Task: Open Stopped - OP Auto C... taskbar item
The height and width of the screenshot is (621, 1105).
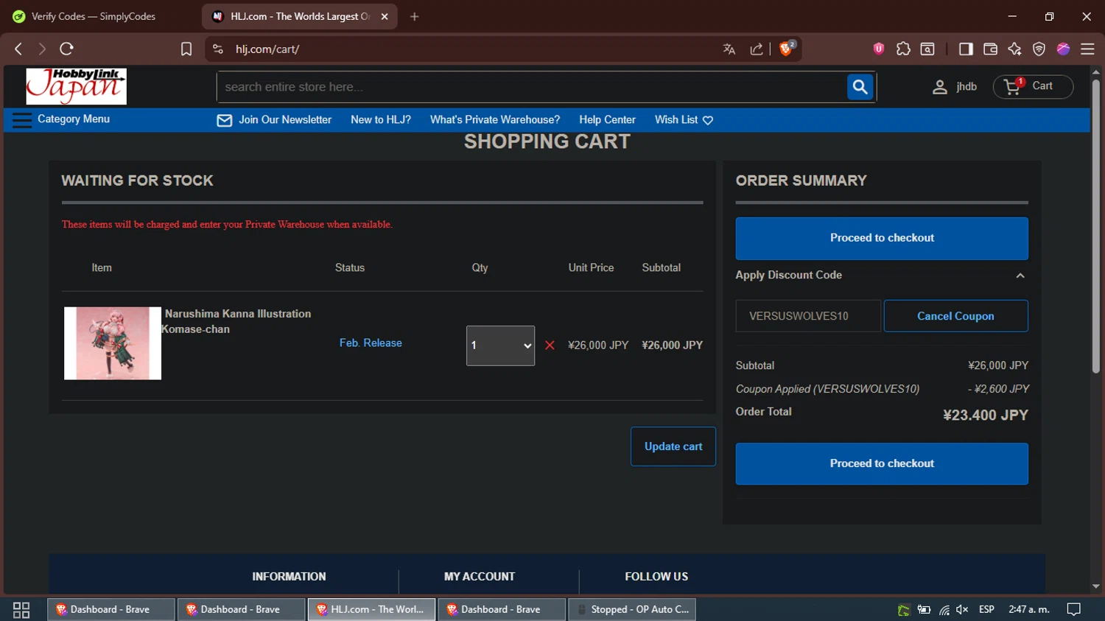Action: point(632,610)
